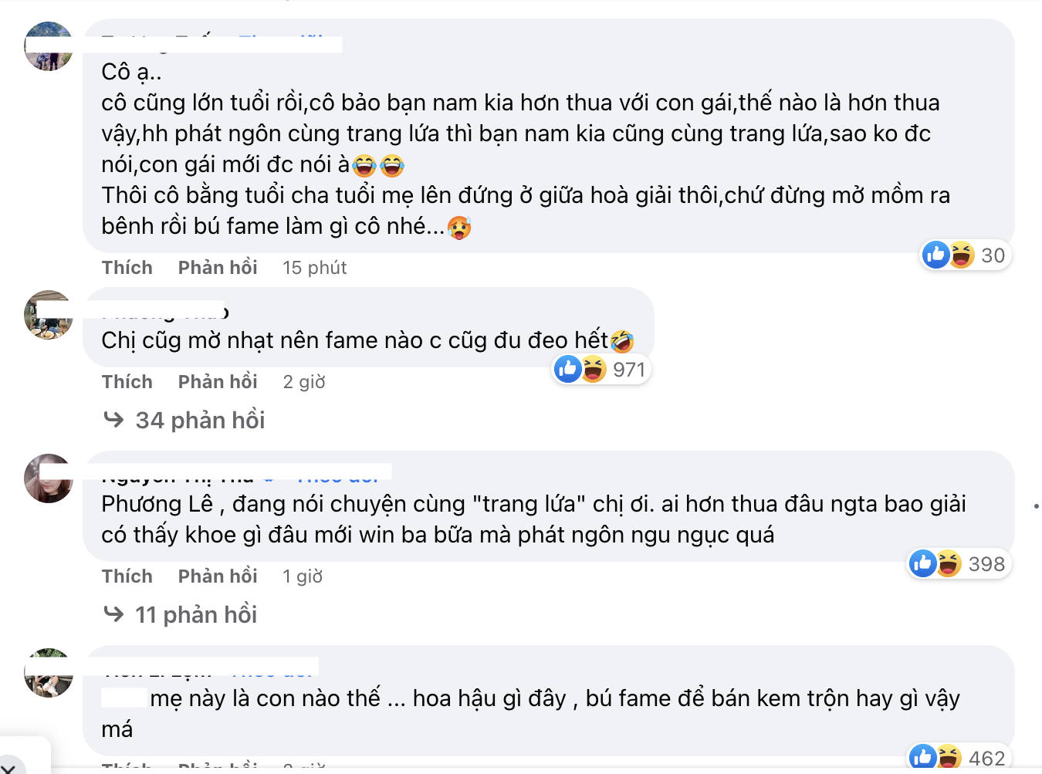Click the haha reaction icon near count 462
Screen dimensions: 1042x774
click(x=948, y=755)
